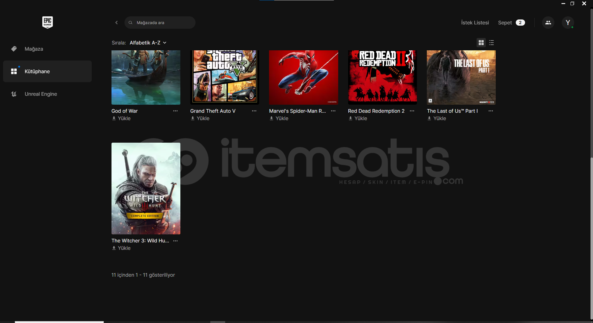Click Mağaza tag icon in sidebar
593x323 pixels.
[x=14, y=49]
